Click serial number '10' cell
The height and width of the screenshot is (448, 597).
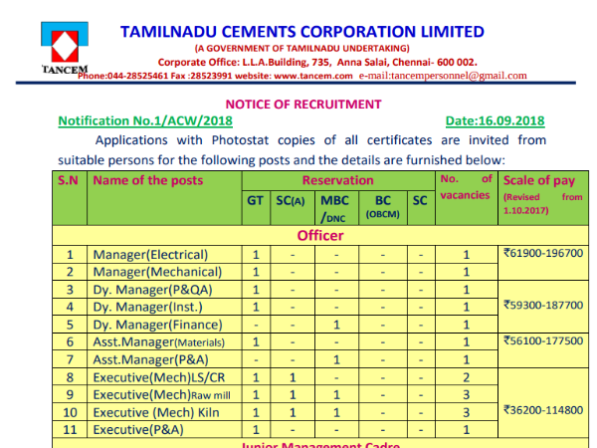pyautogui.click(x=70, y=412)
